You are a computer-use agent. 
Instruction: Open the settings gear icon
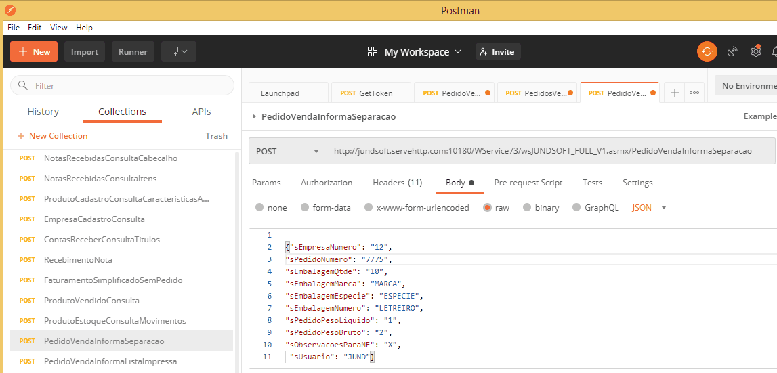(755, 51)
